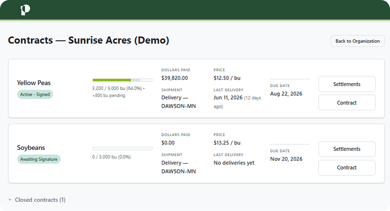This screenshot has height=211, width=390.
Task: Click the Active - Signed status badge
Action: [x=35, y=95]
